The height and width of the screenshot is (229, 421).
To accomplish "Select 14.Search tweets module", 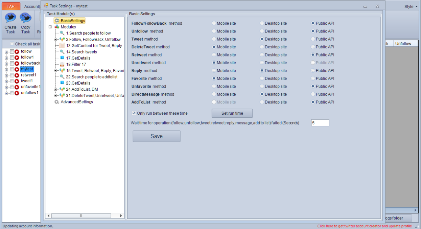I will tap(81, 52).
